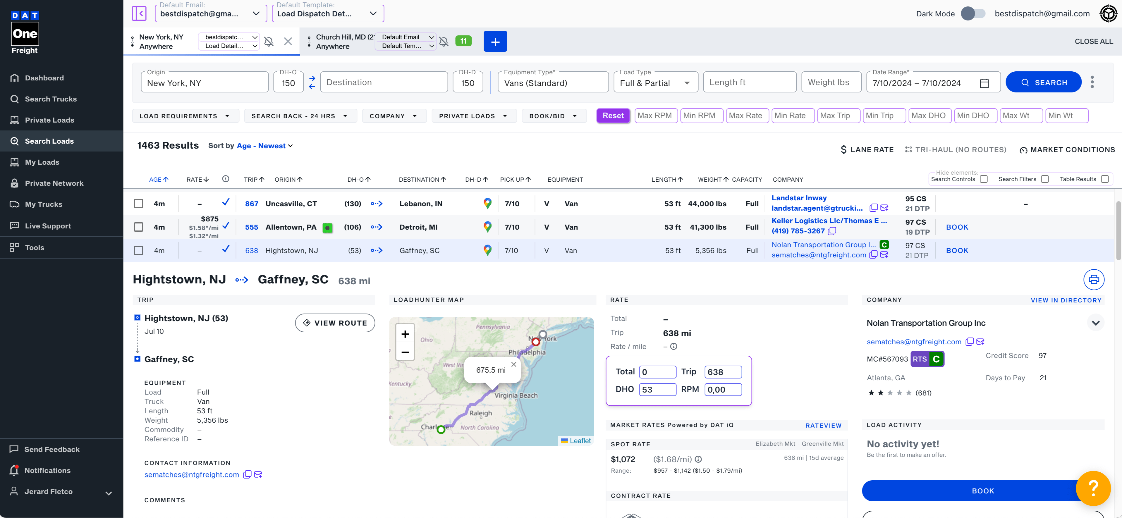Click the Destination input field

click(384, 82)
